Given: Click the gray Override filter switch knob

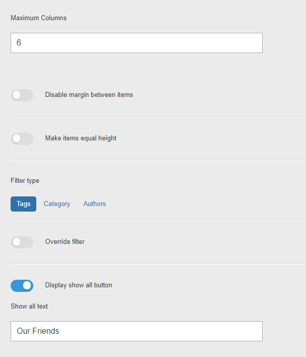Looking at the screenshot, I should (17, 242).
